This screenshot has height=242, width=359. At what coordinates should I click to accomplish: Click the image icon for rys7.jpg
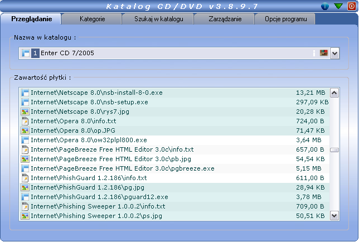pyautogui.click(x=25, y=112)
